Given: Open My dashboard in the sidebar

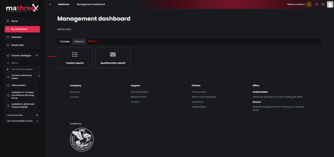Looking at the screenshot, I should (23, 29).
